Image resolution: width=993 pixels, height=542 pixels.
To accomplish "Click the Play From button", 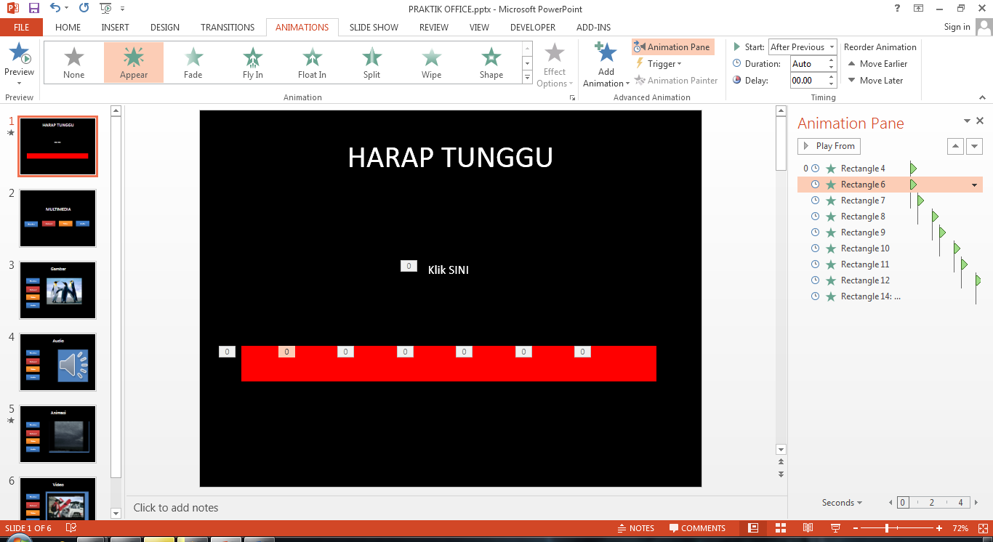I will [x=829, y=146].
